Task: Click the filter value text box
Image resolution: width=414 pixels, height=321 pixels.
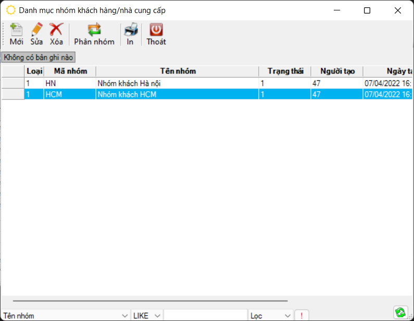Action: (x=205, y=316)
